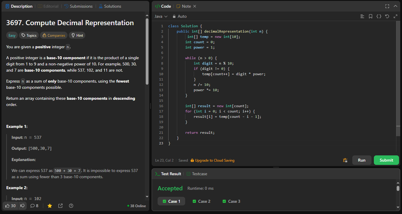Reveal the Hint
Image resolution: width=402 pixels, height=214 pixels.
pyautogui.click(x=77, y=35)
